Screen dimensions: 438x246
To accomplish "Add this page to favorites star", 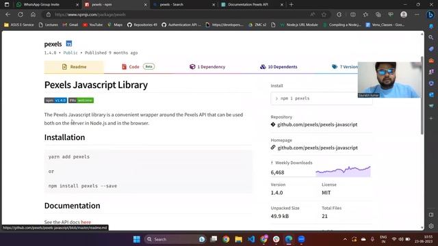I will pos(324,14).
